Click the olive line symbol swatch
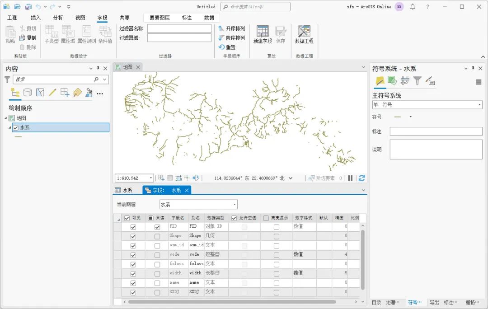Image resolution: width=488 pixels, height=309 pixels. click(x=398, y=117)
